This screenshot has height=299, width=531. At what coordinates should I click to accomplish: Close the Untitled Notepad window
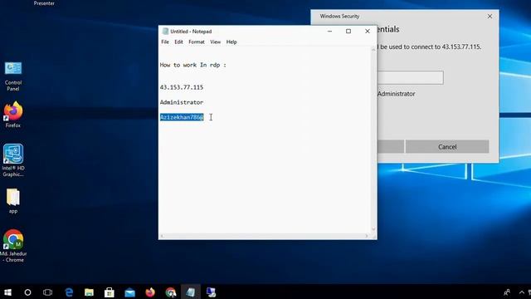368,32
